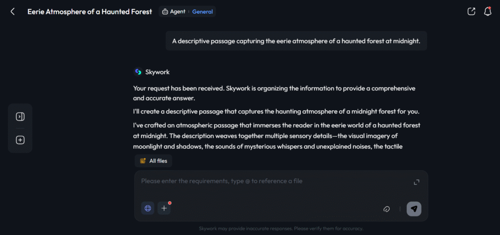Open the notifications bell

487,12
